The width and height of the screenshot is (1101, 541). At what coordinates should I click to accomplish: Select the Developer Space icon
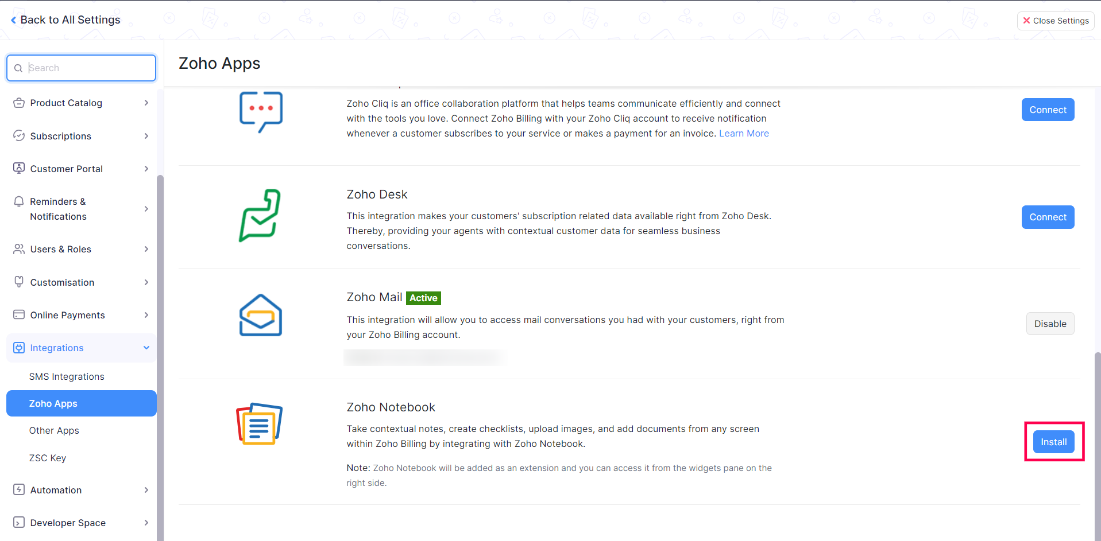point(19,523)
